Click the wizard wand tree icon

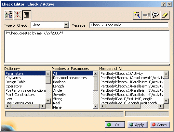click(x=137, y=15)
